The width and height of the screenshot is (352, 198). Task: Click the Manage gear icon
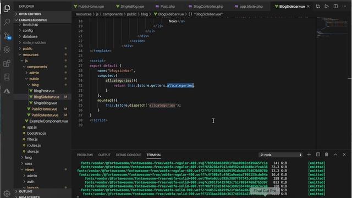pyautogui.click(x=7, y=193)
